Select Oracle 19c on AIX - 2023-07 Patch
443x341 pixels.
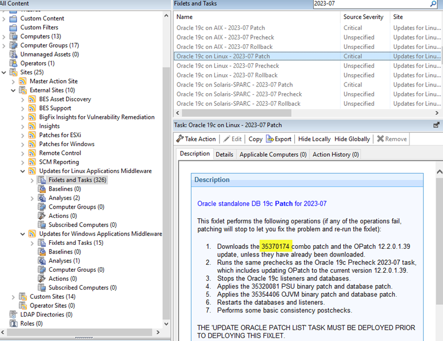(x=307, y=28)
